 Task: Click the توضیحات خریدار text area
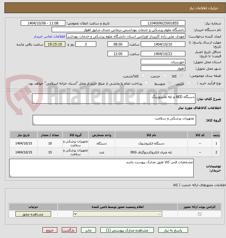pyautogui.click(x=102, y=168)
